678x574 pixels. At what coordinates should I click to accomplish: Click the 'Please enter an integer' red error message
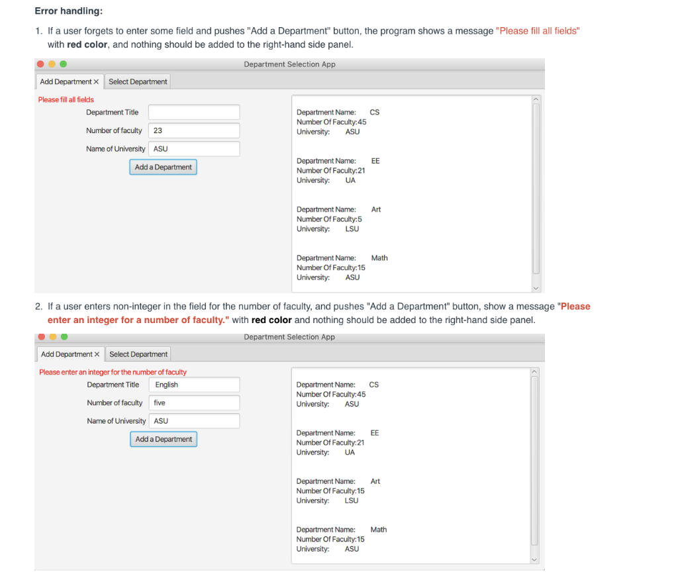(113, 372)
